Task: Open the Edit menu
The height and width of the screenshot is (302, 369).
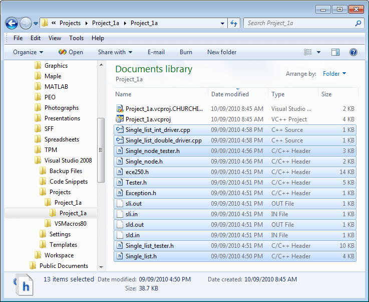Action: click(x=36, y=38)
